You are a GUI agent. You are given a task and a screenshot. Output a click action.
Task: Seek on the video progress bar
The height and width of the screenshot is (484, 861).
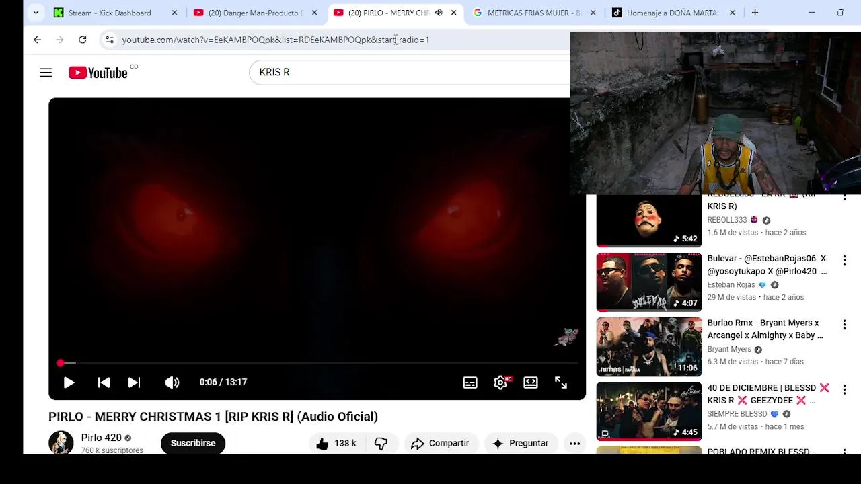317,363
